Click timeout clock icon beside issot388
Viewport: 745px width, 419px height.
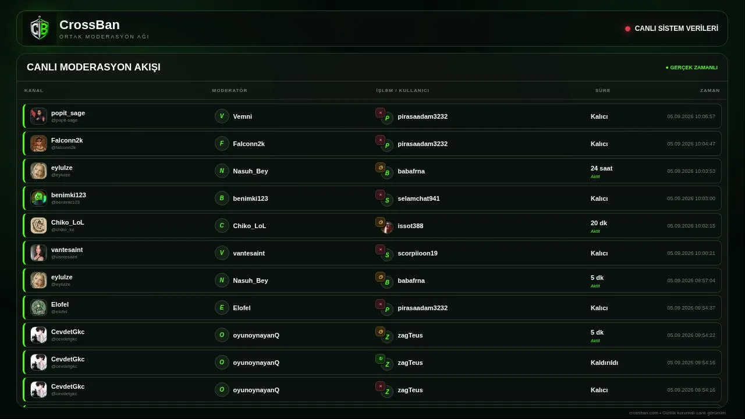coord(380,222)
